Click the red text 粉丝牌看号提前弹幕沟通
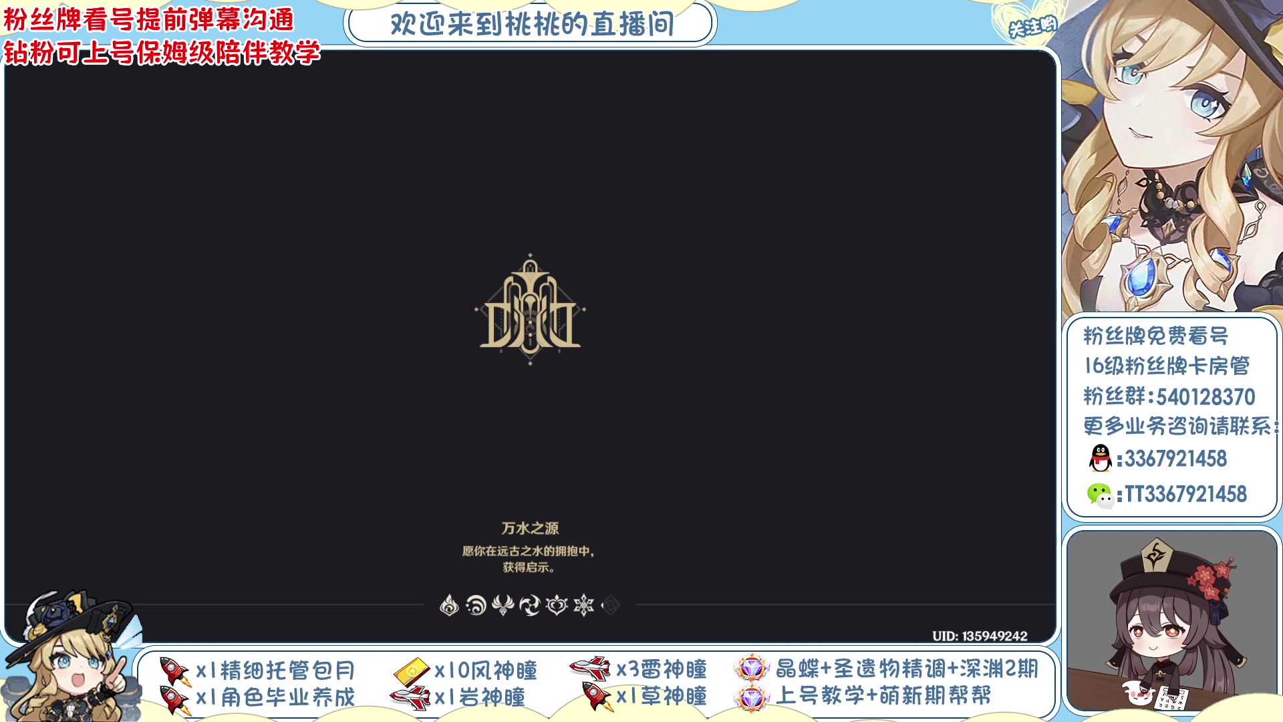The image size is (1283, 722). pyautogui.click(x=148, y=19)
